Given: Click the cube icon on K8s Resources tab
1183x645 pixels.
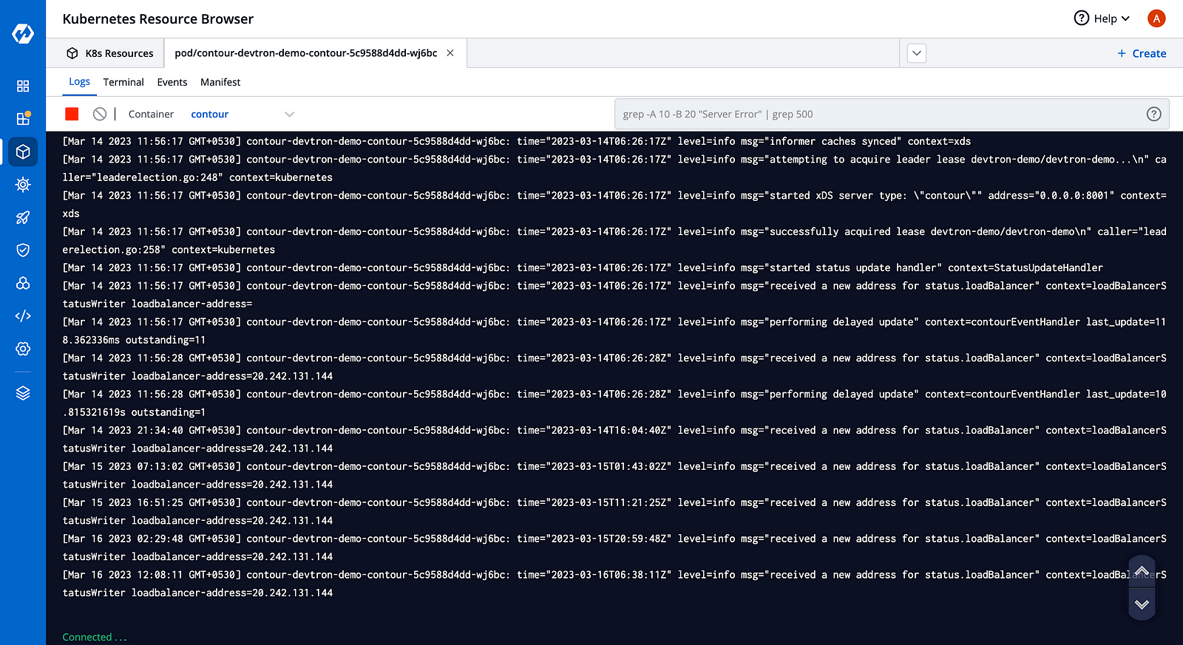Looking at the screenshot, I should (x=72, y=53).
